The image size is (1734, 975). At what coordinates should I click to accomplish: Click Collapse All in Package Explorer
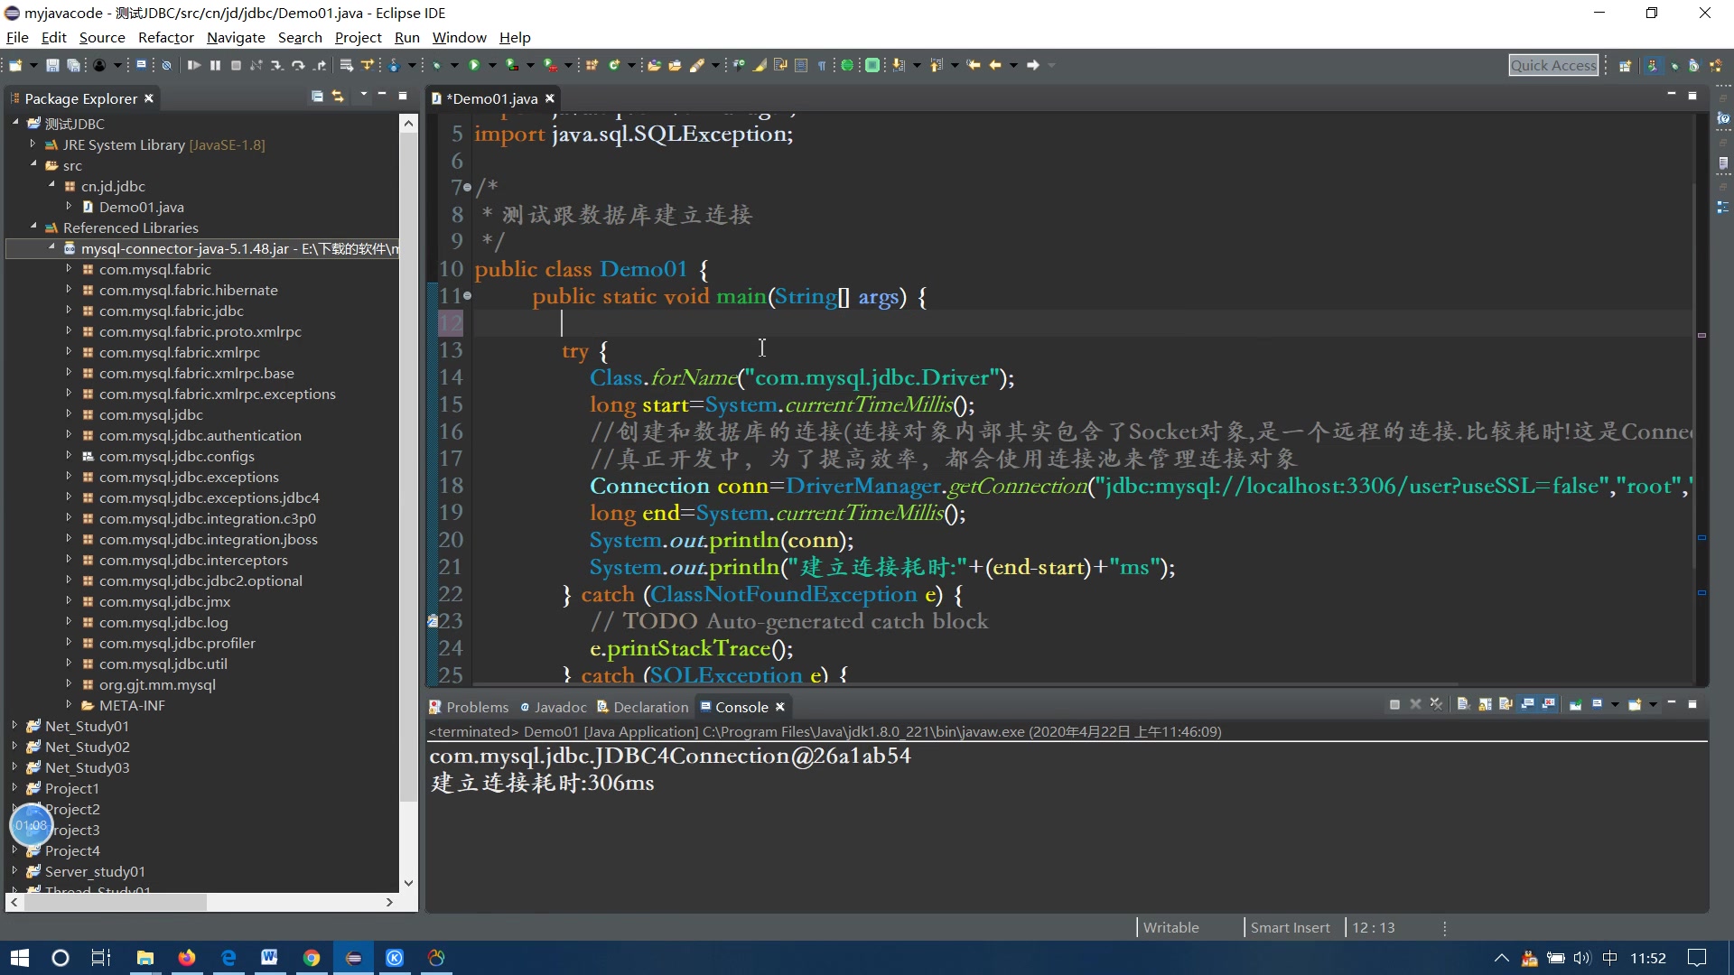pyautogui.click(x=317, y=97)
